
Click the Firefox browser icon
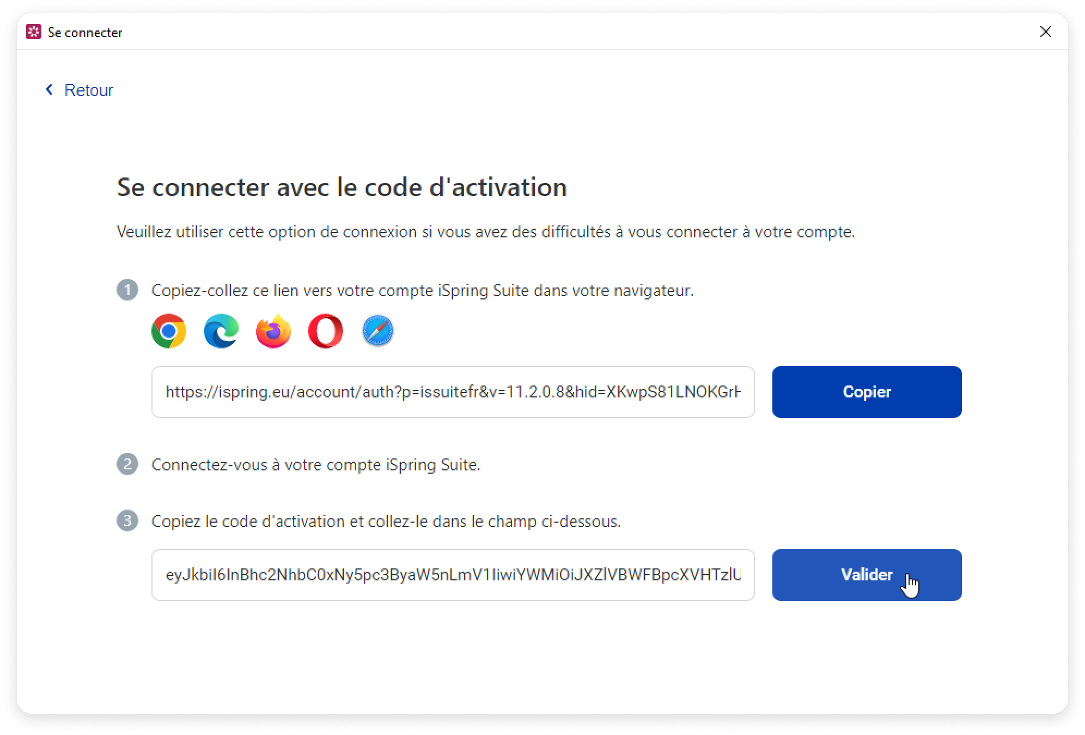click(x=273, y=331)
